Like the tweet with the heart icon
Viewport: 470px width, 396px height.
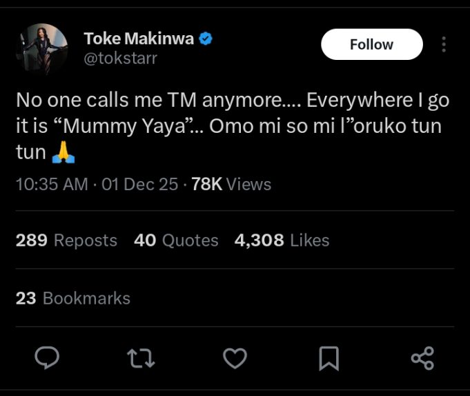tap(235, 357)
